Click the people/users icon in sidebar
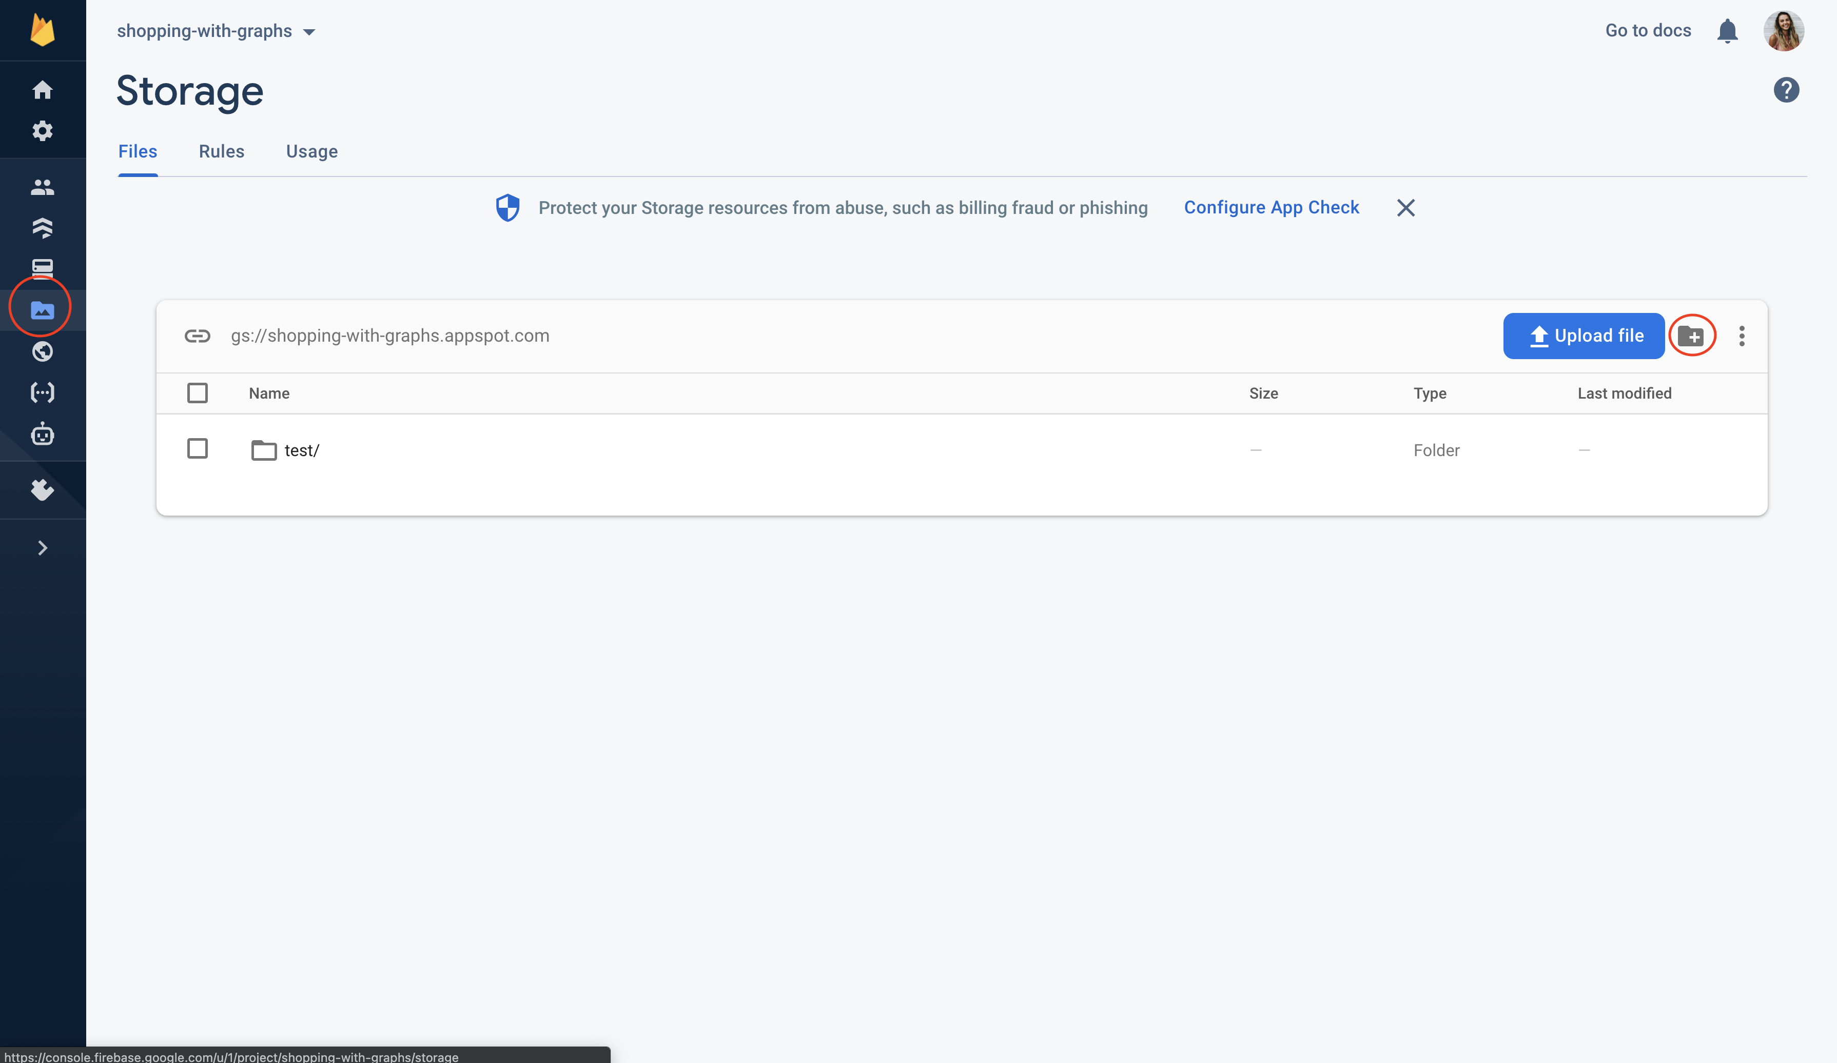This screenshot has height=1063, width=1837. click(42, 186)
